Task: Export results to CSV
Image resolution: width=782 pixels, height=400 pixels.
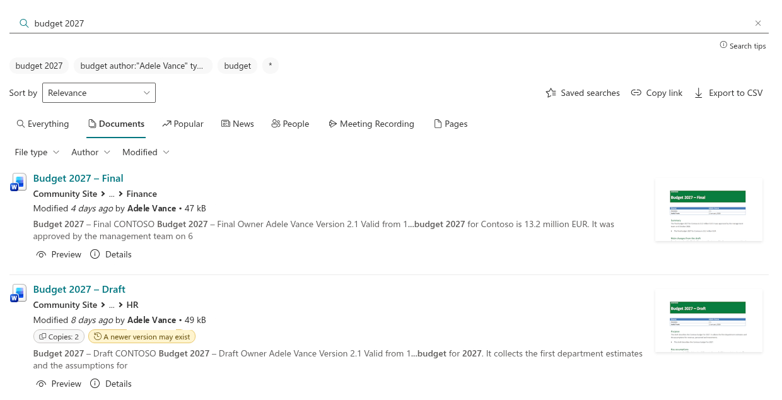Action: click(728, 93)
